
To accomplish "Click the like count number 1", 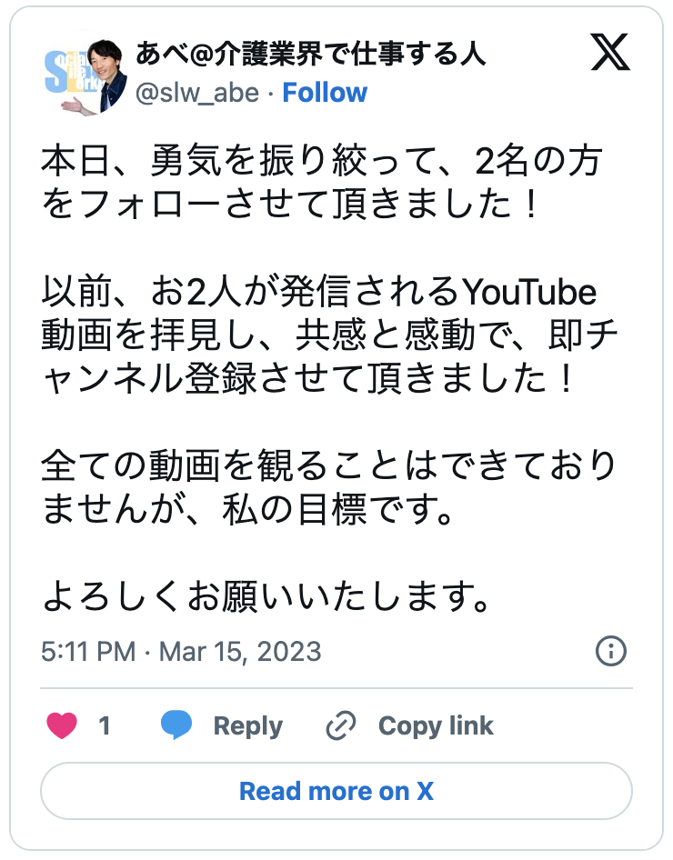I will click(x=105, y=725).
